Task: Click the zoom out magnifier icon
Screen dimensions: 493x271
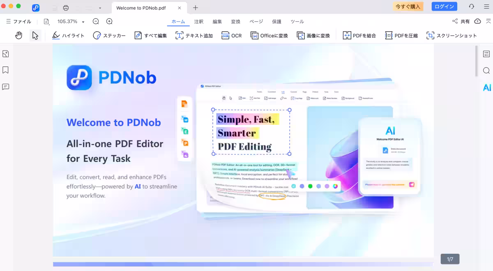Action: (x=96, y=21)
